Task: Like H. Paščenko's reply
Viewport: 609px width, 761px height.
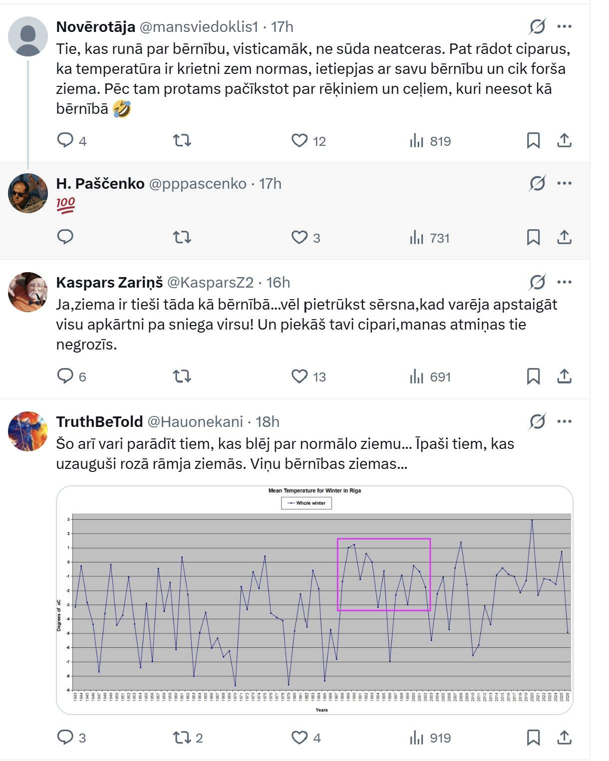Action: click(x=300, y=237)
